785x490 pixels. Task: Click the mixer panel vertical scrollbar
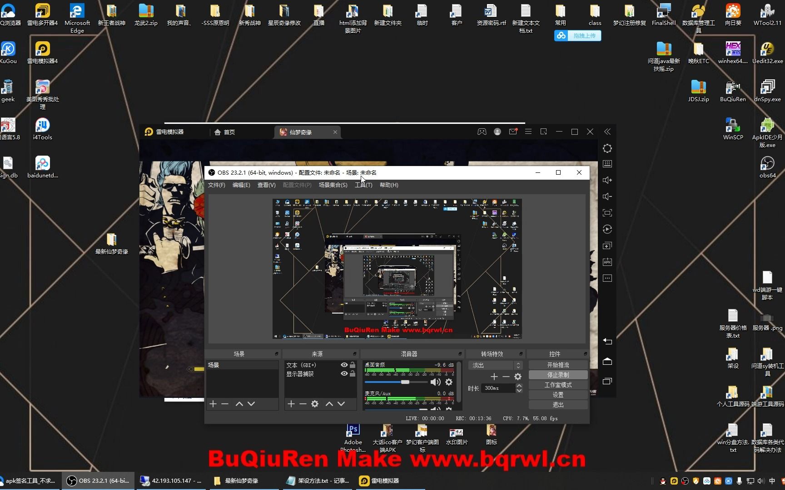[459, 382]
